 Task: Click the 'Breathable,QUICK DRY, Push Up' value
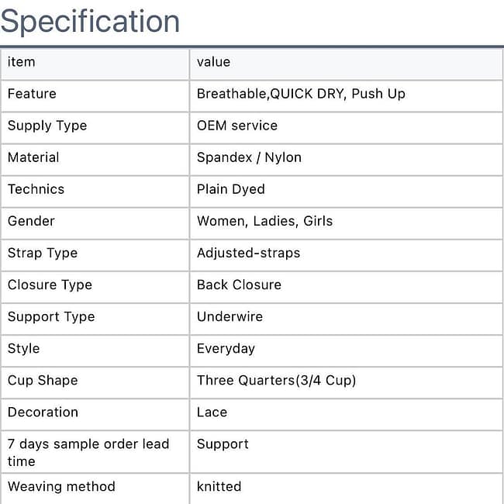301,94
